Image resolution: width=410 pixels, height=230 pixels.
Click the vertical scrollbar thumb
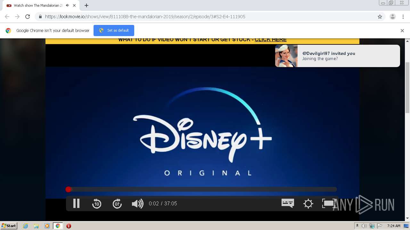[x=407, y=88]
